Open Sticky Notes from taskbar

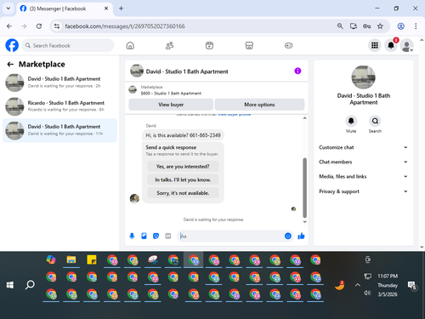tap(92, 259)
